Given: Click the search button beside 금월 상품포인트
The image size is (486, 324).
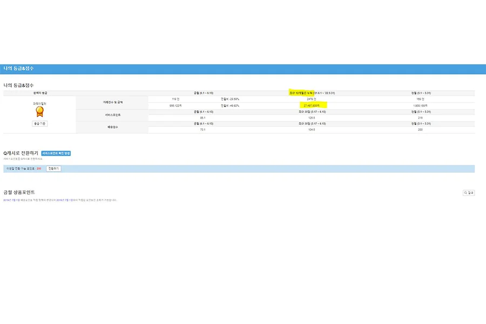Looking at the screenshot, I should 469,193.
